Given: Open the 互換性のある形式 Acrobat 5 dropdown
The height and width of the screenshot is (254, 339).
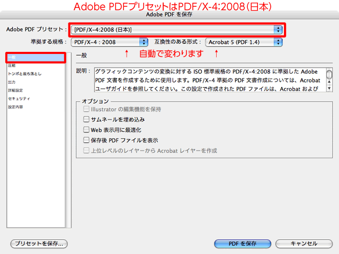Looking at the screenshot, I should [x=244, y=42].
